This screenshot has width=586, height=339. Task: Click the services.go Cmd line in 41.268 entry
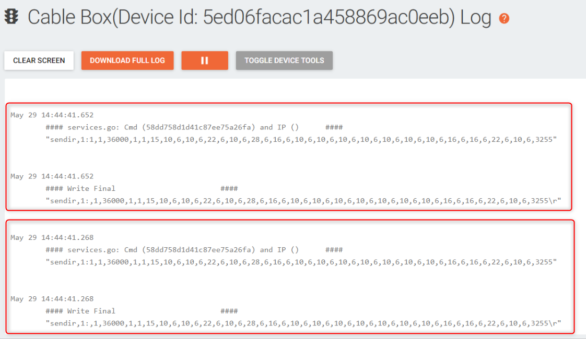(194, 250)
